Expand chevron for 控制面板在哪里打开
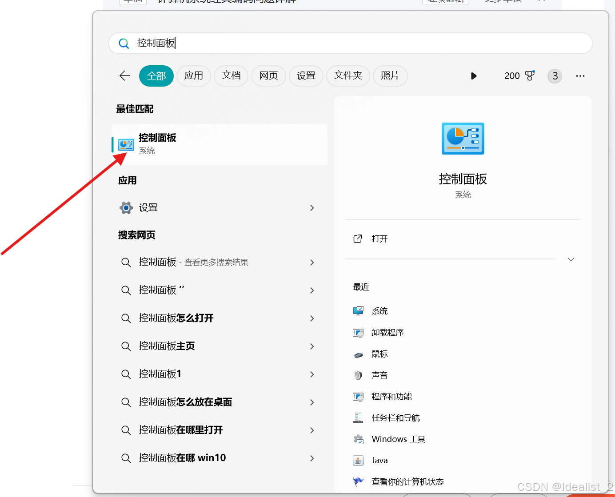Viewport: 615px width, 497px height. click(x=312, y=430)
